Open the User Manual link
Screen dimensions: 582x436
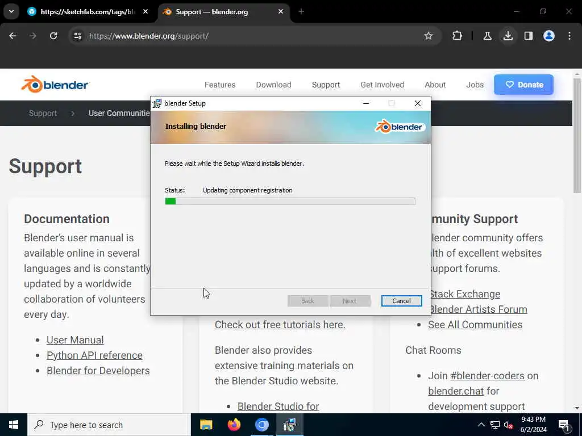[75, 339]
